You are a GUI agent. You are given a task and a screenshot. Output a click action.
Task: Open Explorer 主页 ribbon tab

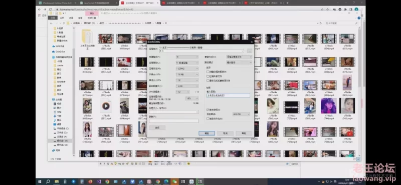62,18
